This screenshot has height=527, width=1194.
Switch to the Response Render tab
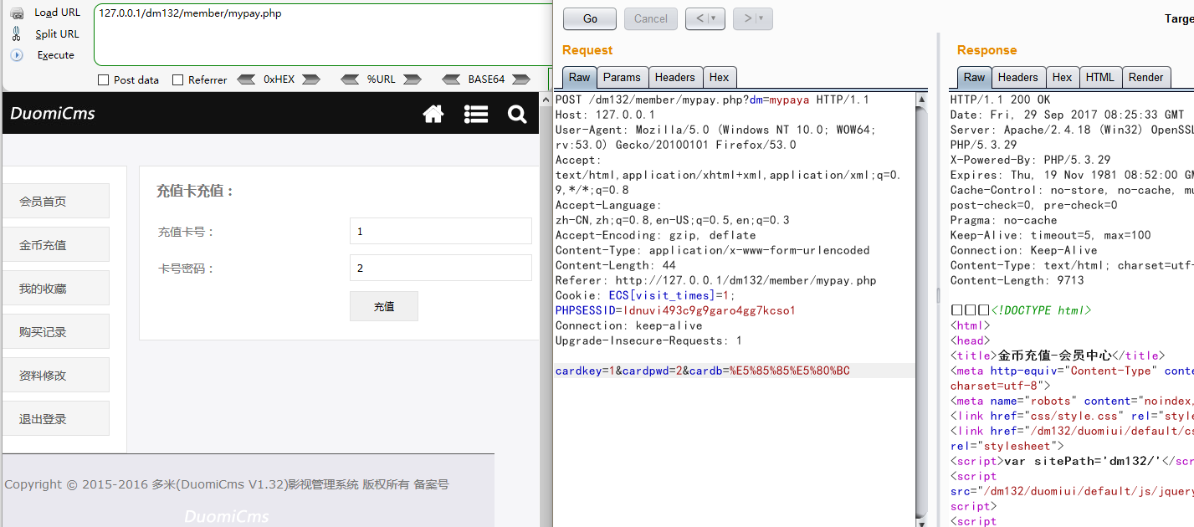[1146, 77]
